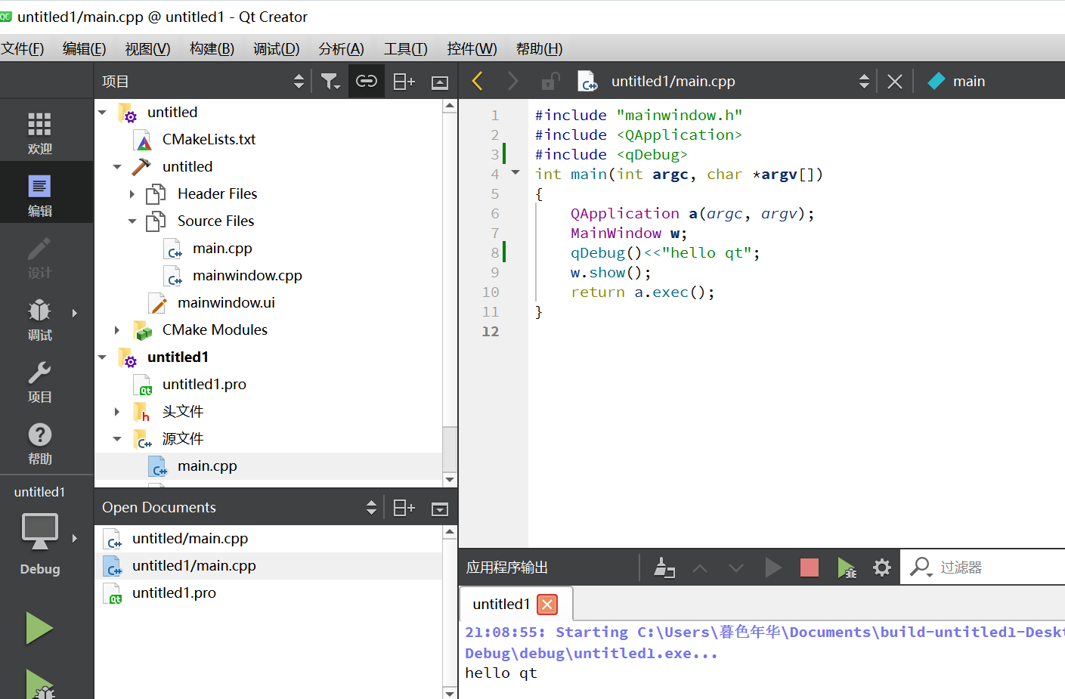Run the project with green play button
Screen dimensions: 1065x699
39,628
